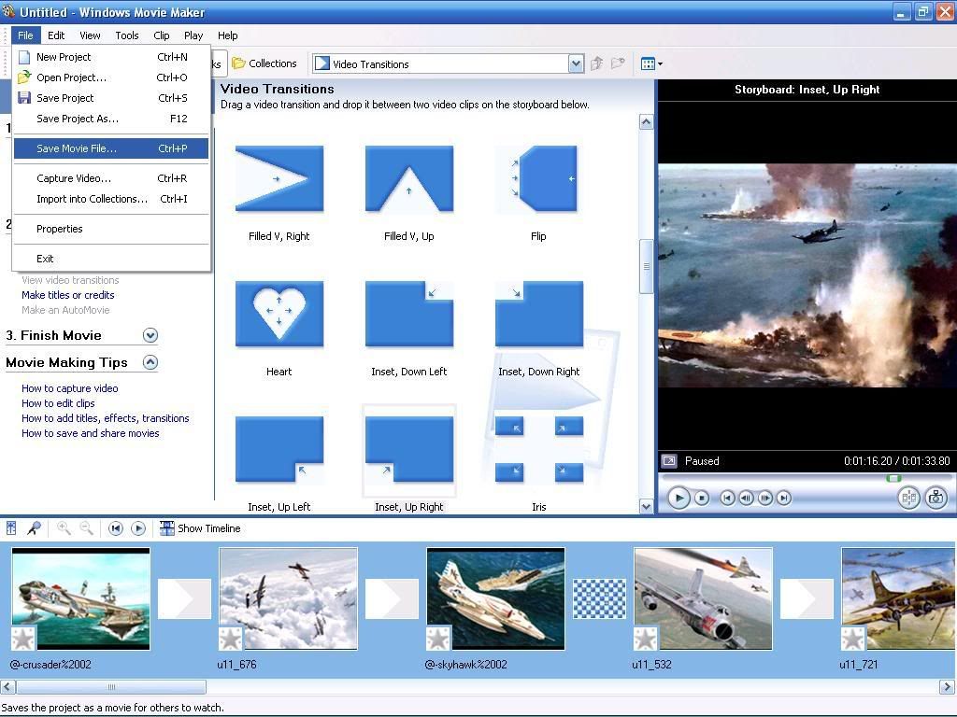Select the checkered transition cell after @-skyhawk%2002
This screenshot has width=957, height=717.
point(599,598)
